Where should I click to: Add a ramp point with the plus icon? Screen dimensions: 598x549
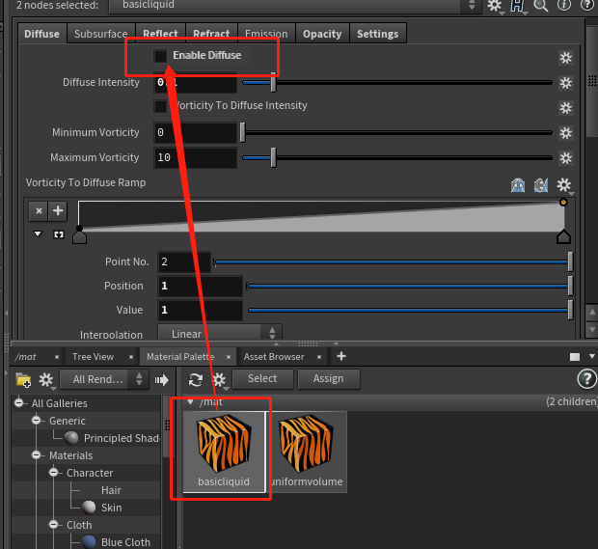point(58,211)
